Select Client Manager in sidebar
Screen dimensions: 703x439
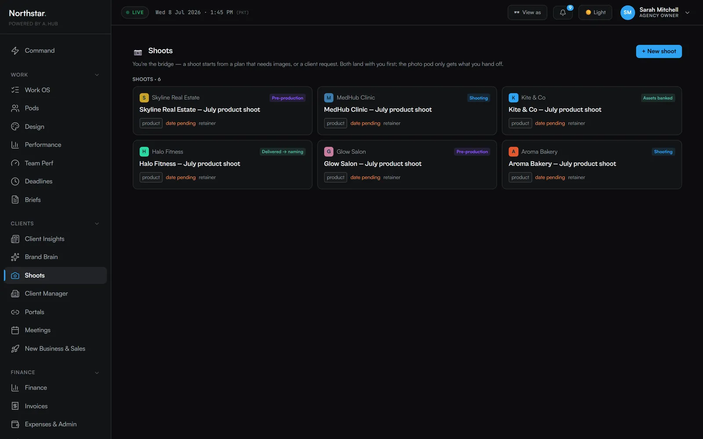(x=55, y=294)
